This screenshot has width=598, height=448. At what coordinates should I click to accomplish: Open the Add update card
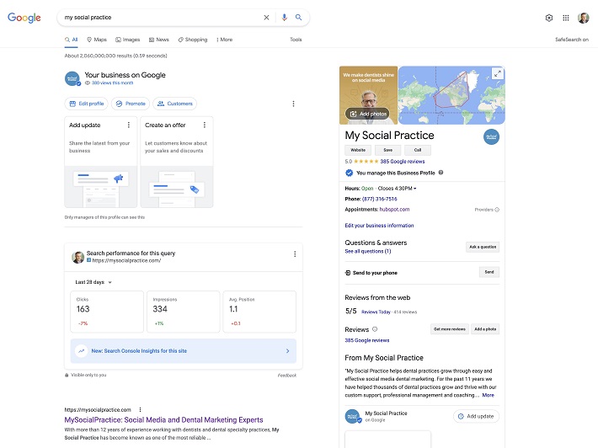pos(101,162)
